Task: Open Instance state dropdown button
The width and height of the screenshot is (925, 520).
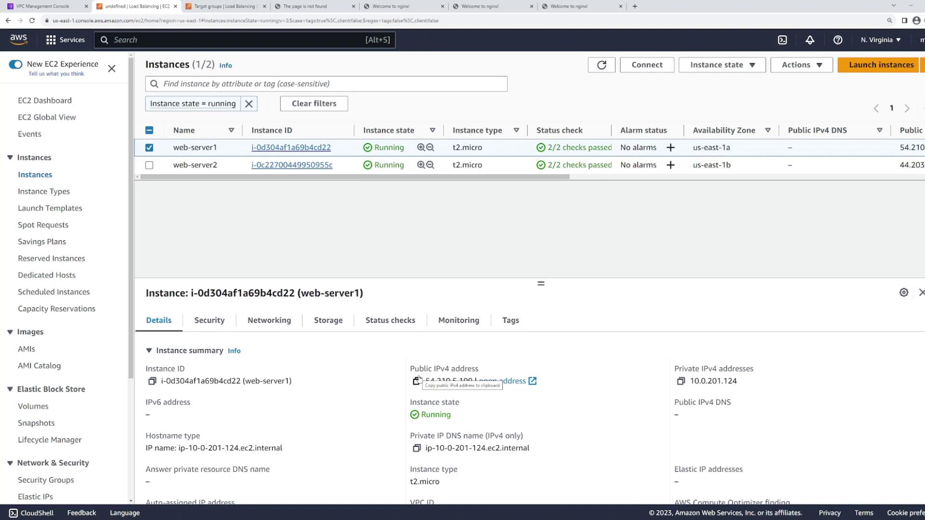Action: (x=722, y=65)
